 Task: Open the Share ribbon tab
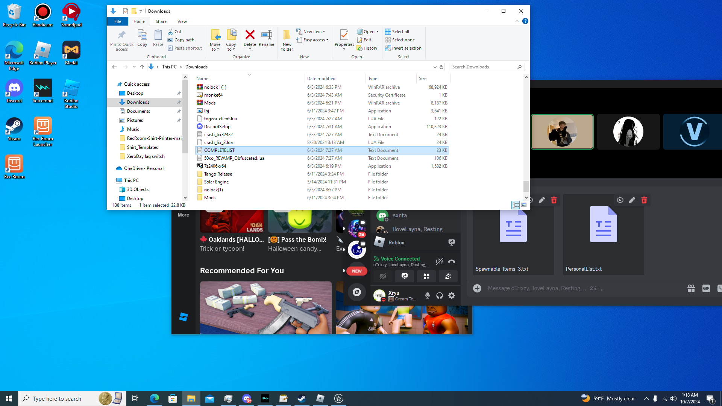(161, 21)
